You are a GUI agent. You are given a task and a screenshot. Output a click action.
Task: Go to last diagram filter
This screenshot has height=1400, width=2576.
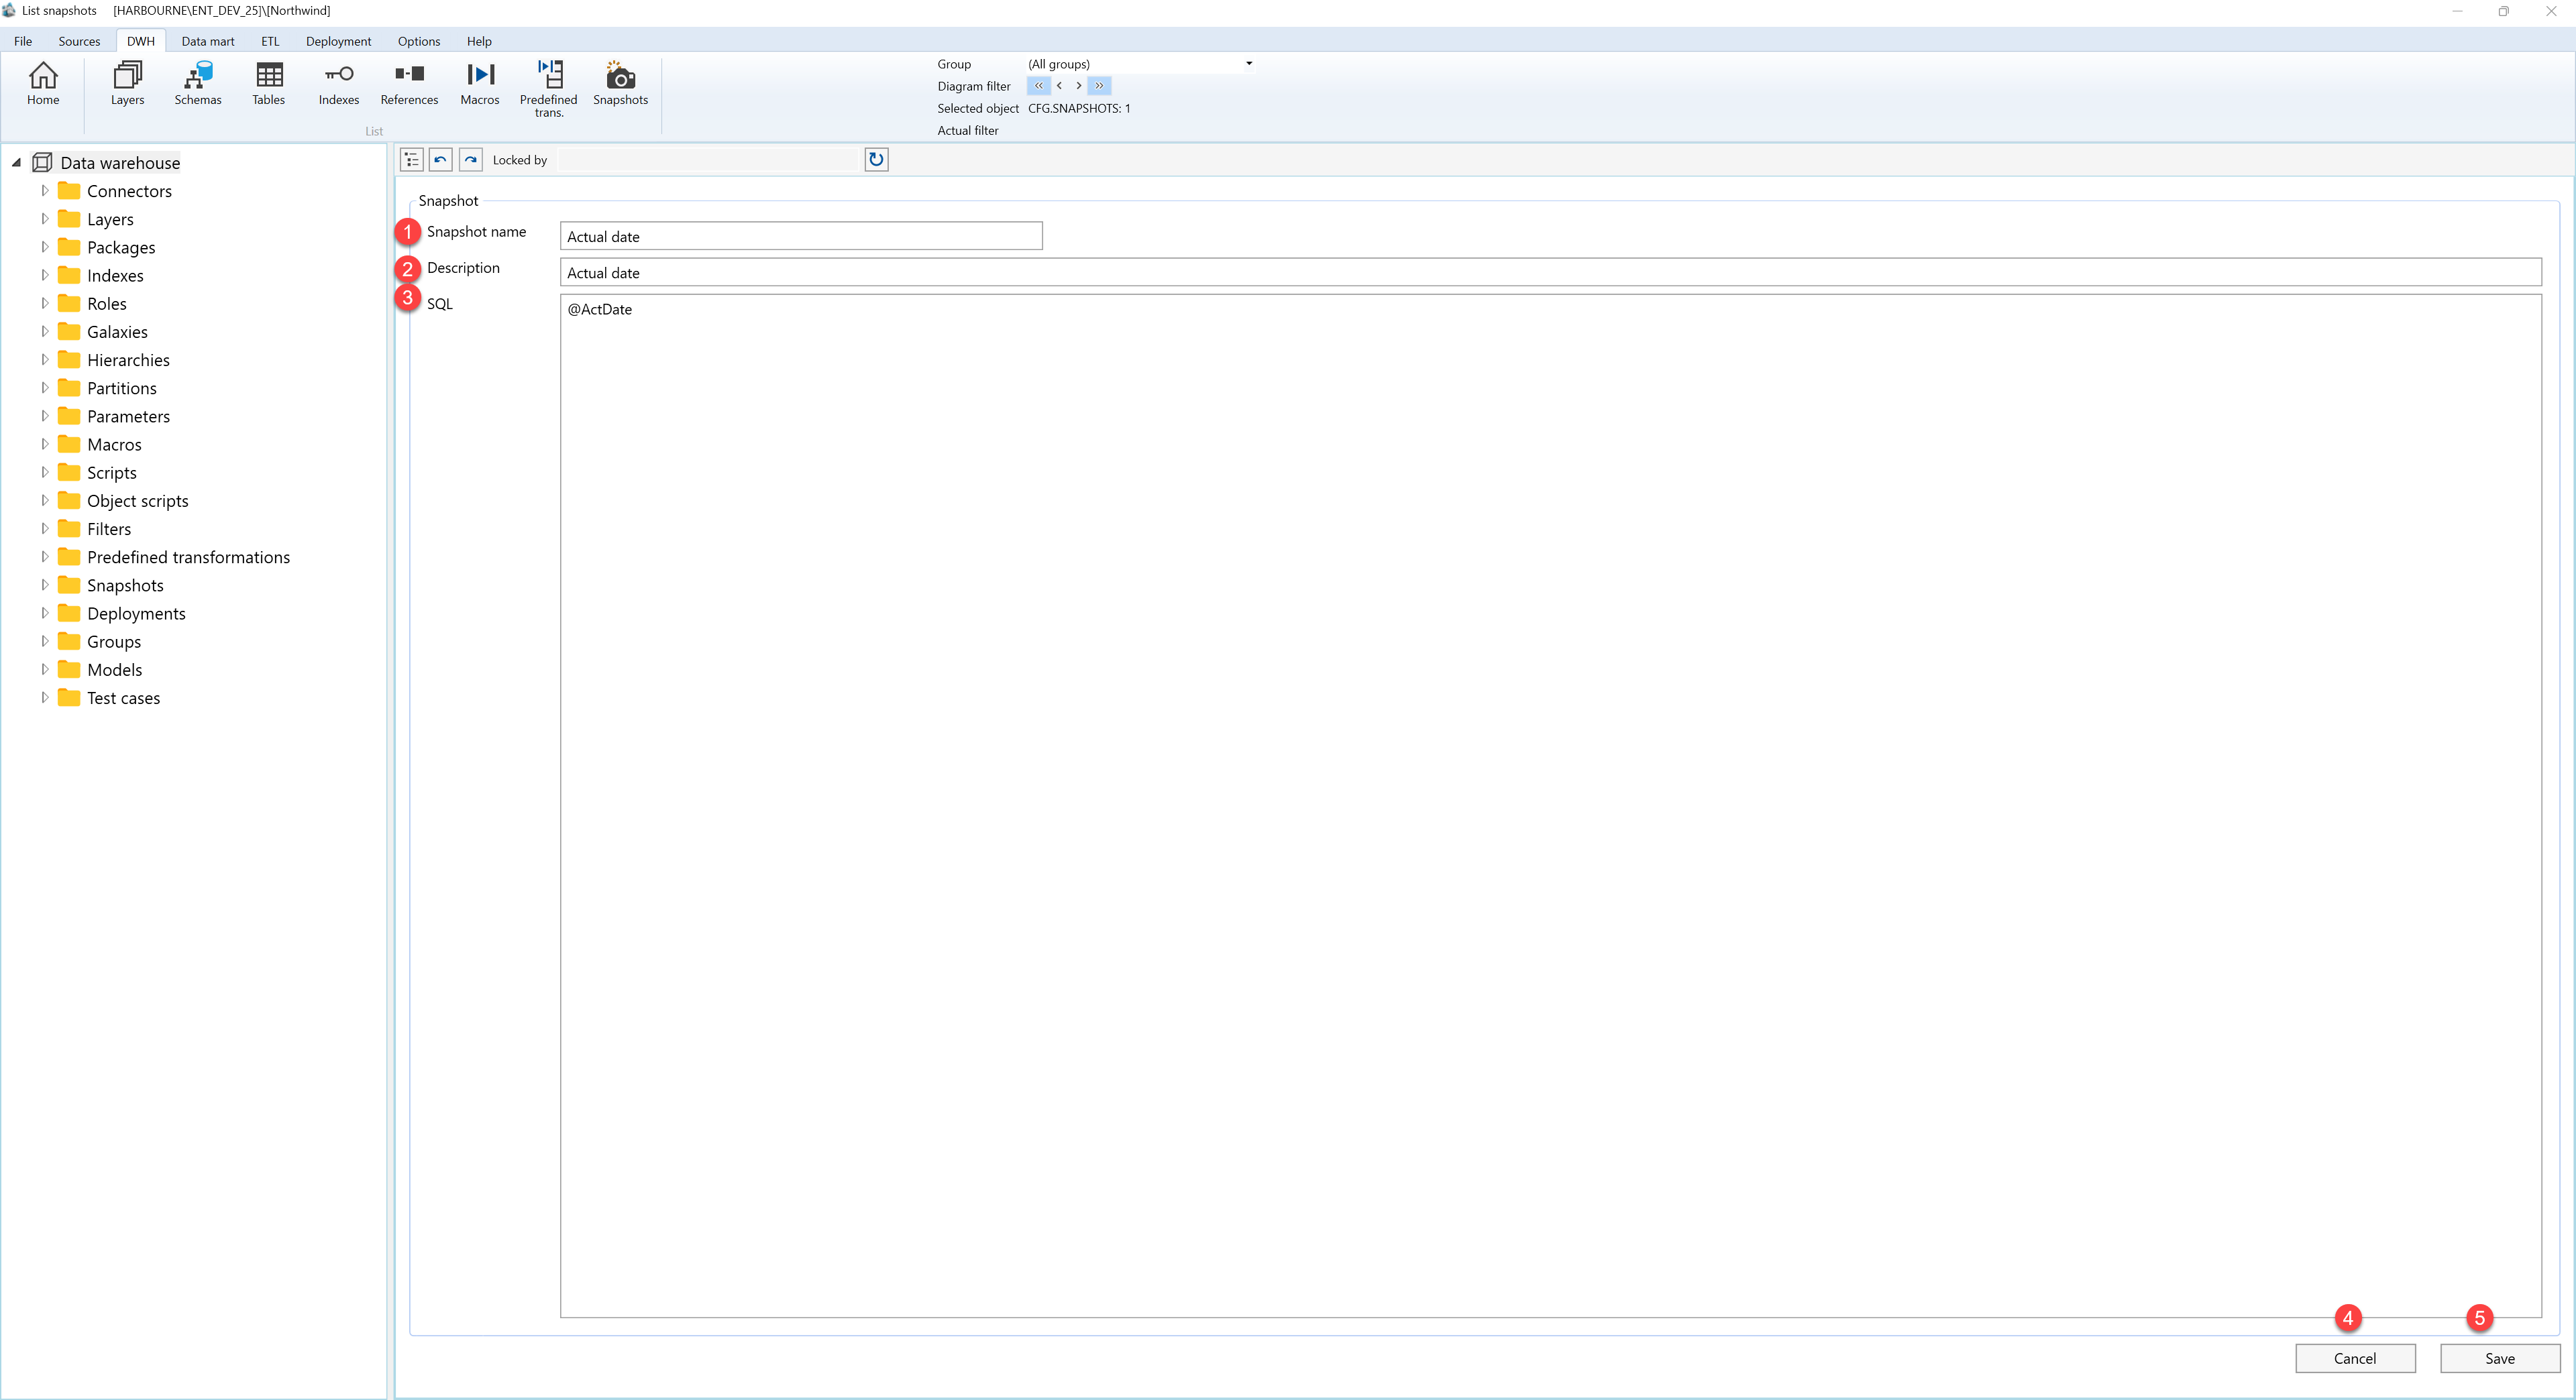coord(1099,86)
